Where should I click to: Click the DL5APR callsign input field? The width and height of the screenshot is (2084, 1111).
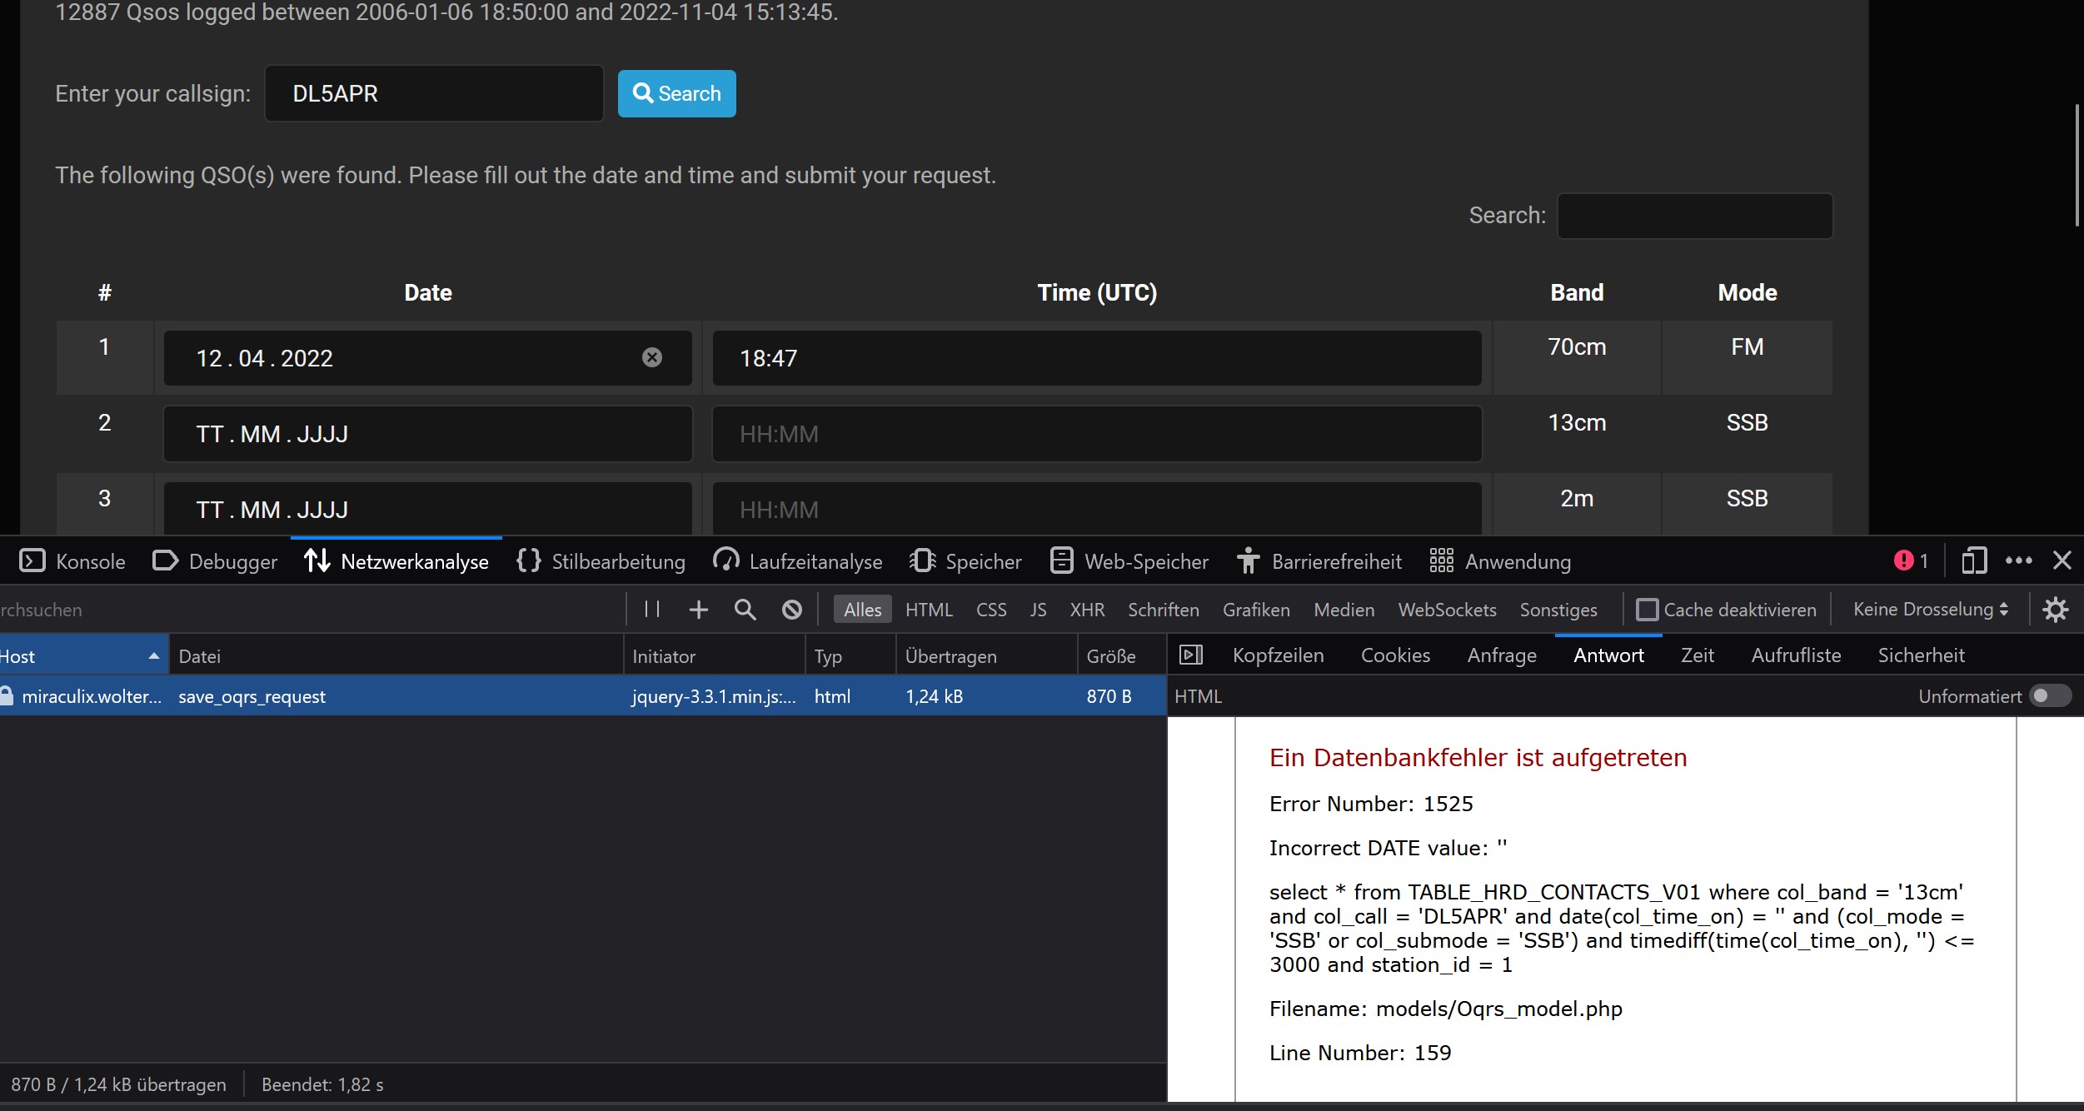coord(432,93)
